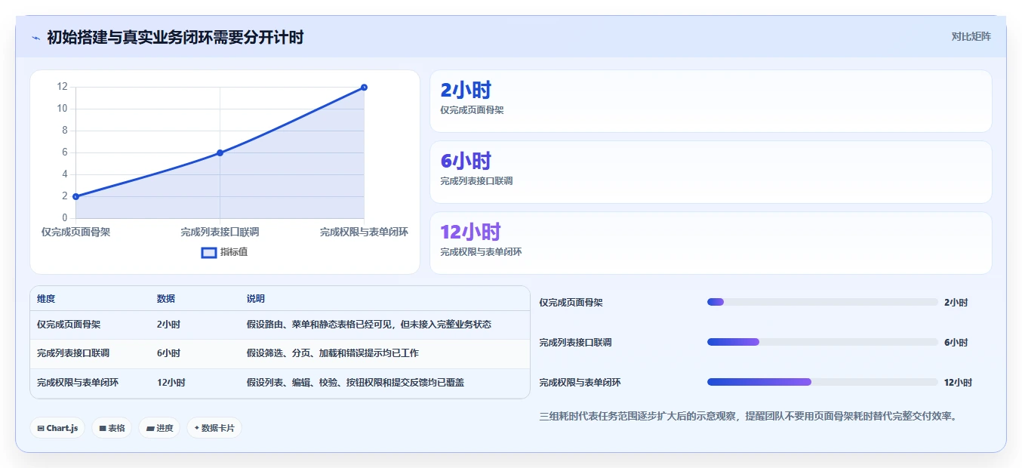
Task: Click the progress bar for 完成列表接口联调
Action: point(823,342)
